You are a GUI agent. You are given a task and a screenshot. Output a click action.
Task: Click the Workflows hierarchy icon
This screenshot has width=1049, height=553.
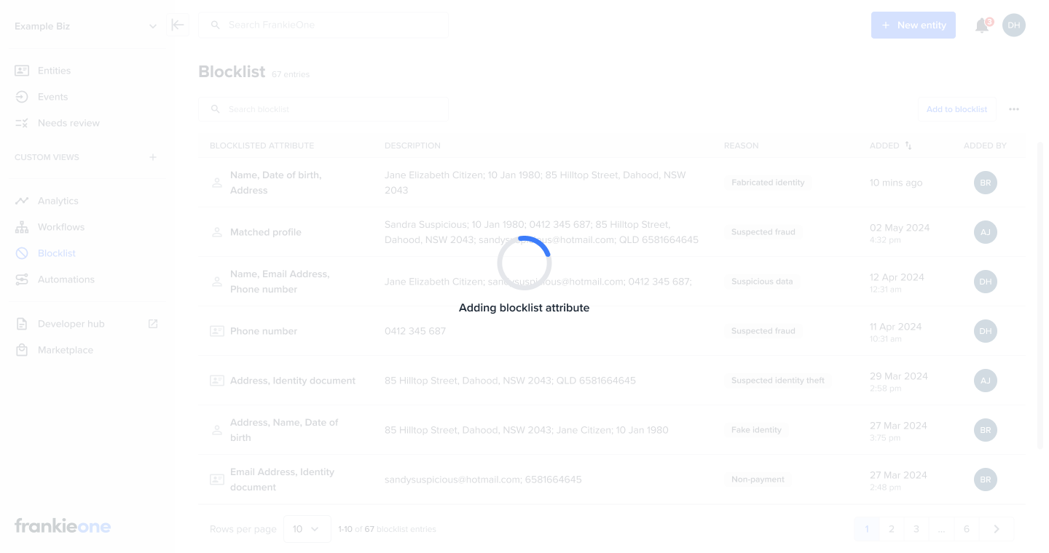(22, 227)
